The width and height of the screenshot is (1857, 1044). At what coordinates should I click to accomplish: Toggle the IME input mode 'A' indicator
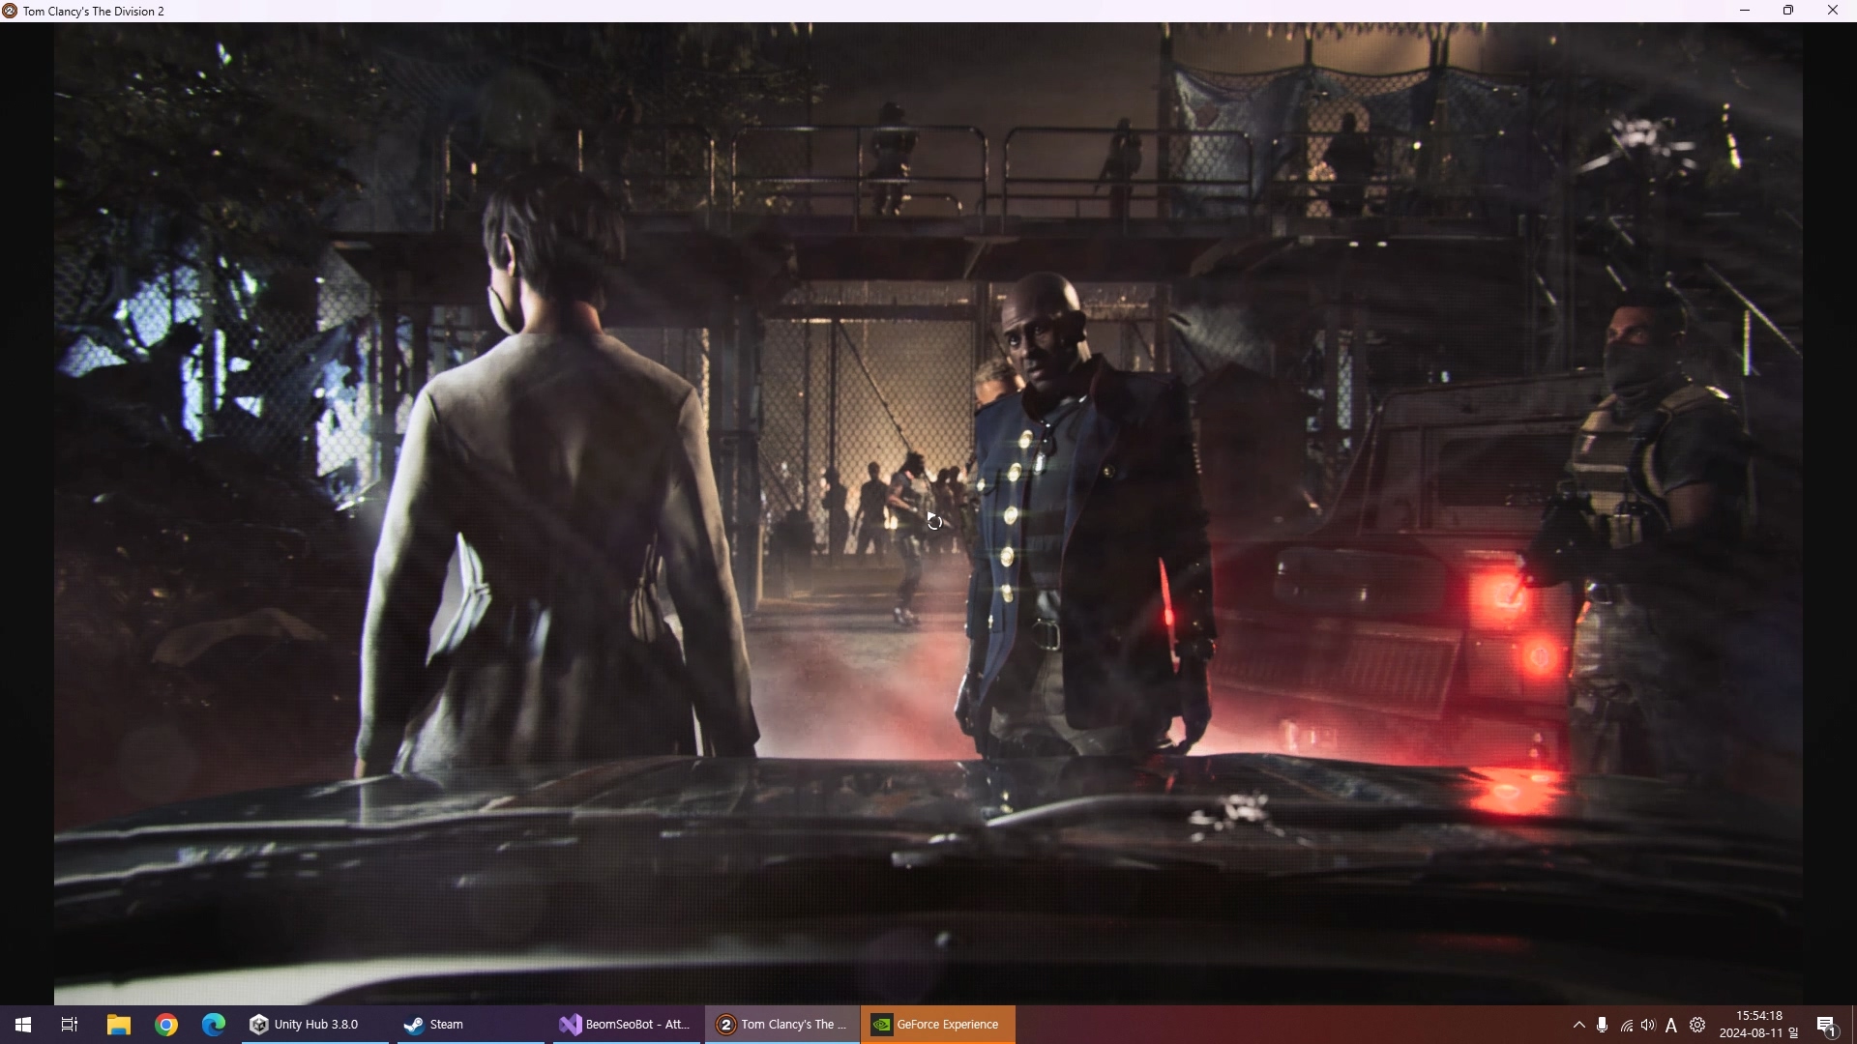click(x=1671, y=1026)
